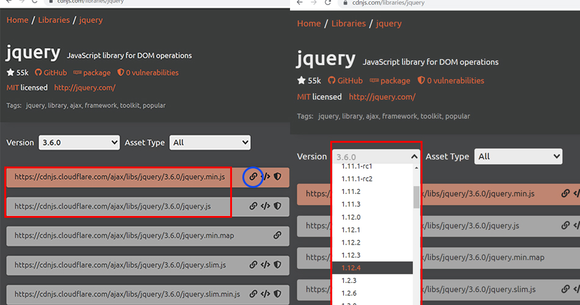Open 0 vulnerabilities link, left window
Viewport: 580px width, 305px height.
[x=148, y=73]
